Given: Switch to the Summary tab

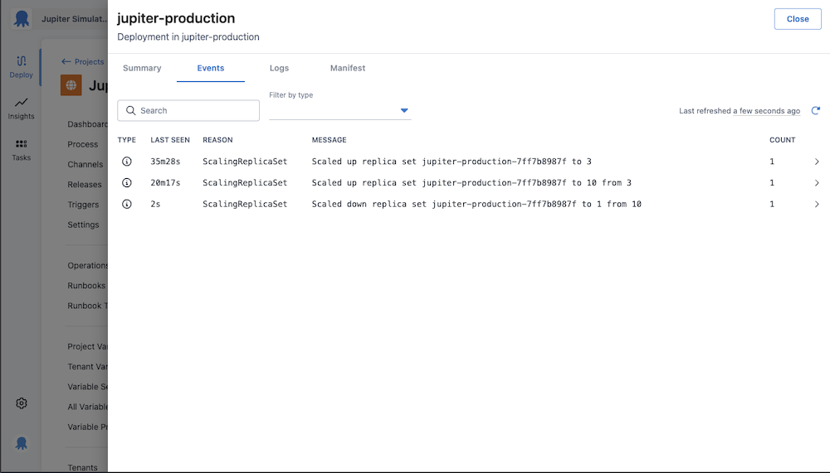Looking at the screenshot, I should pos(142,68).
